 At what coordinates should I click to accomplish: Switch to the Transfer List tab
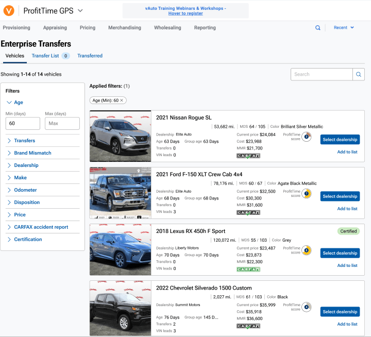[x=45, y=56]
